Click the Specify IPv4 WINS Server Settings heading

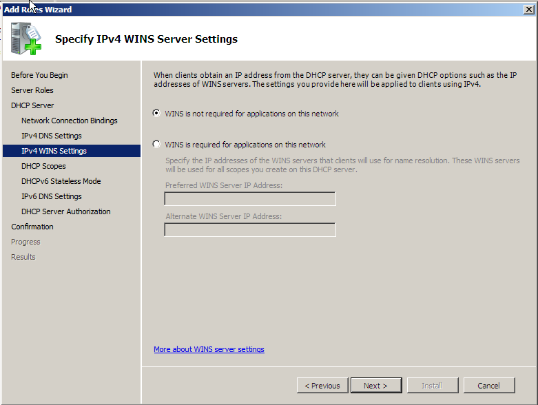[x=147, y=39]
